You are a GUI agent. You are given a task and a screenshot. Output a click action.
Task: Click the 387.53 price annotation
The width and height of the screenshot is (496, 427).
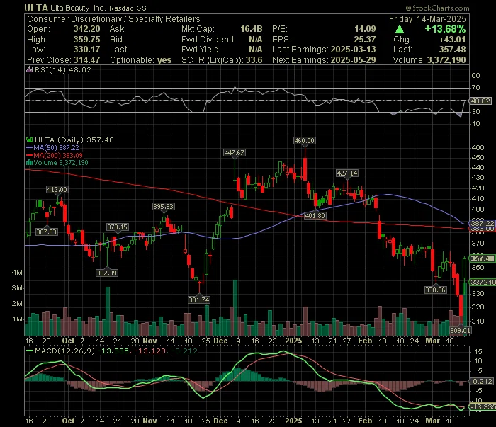point(46,232)
